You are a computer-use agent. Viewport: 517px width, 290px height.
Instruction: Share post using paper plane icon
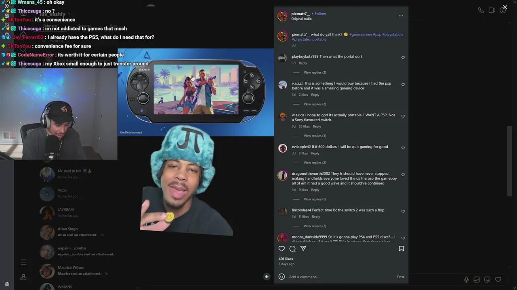pyautogui.click(x=303, y=249)
